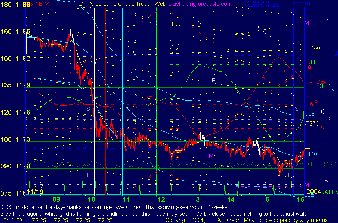This screenshot has width=338, height=223.
Task: Click the 11 hour label on time axis
Action: (x=126, y=199)
